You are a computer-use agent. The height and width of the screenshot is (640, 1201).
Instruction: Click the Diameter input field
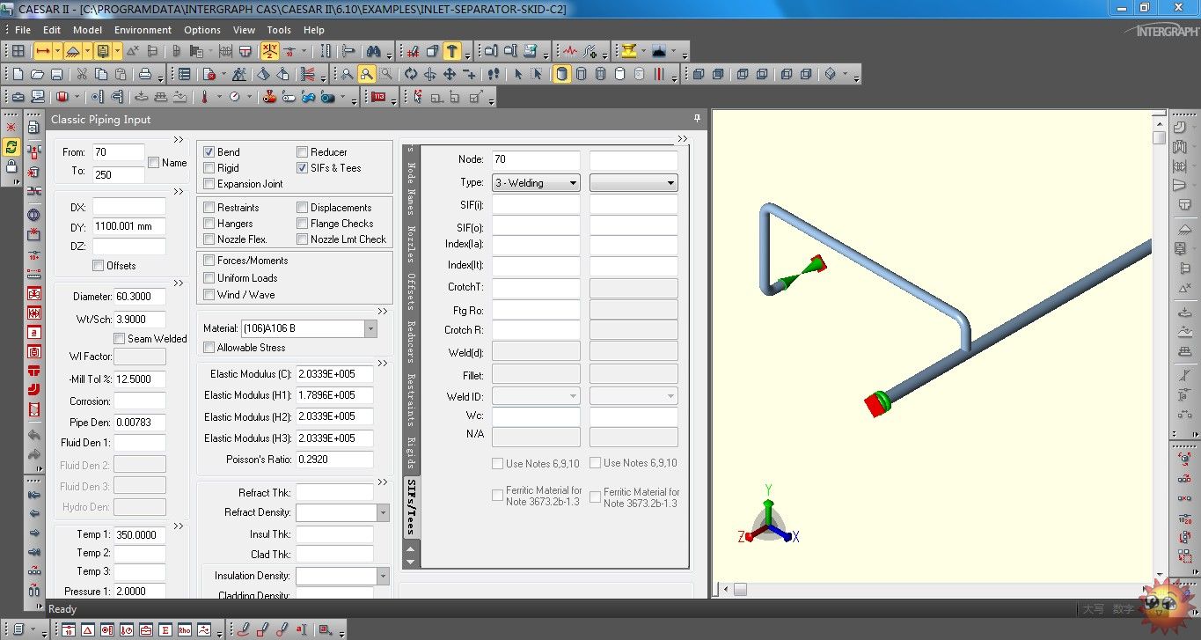coord(139,297)
